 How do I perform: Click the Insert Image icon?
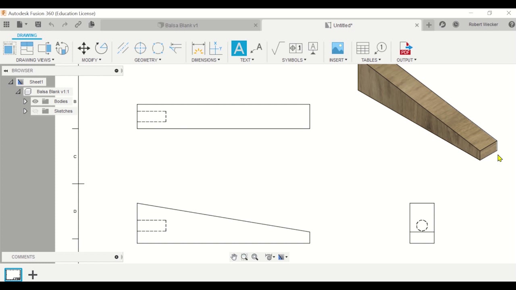pyautogui.click(x=338, y=48)
